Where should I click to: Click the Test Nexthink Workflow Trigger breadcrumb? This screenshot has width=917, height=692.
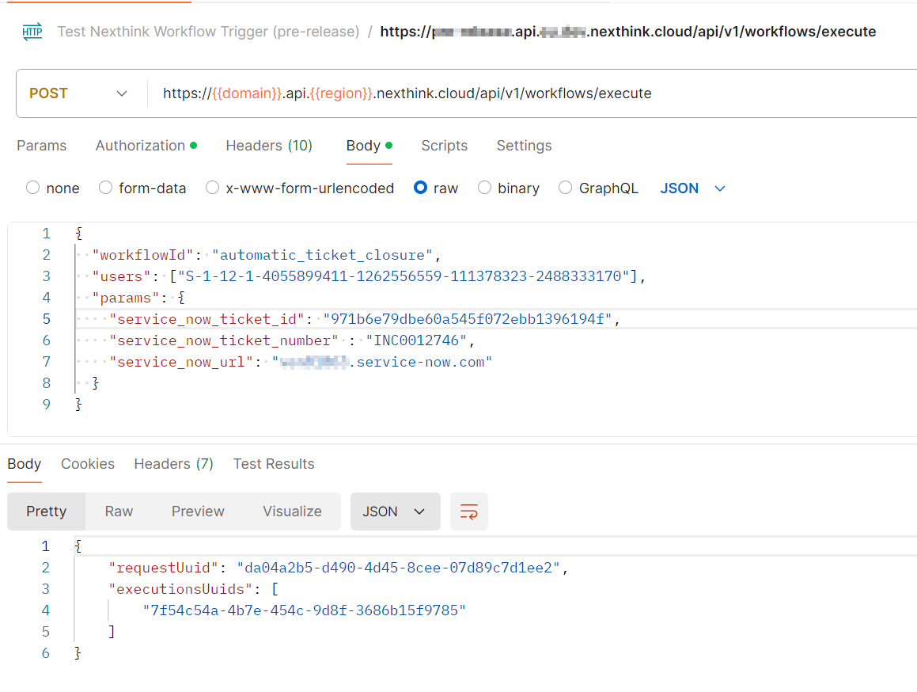(x=208, y=32)
